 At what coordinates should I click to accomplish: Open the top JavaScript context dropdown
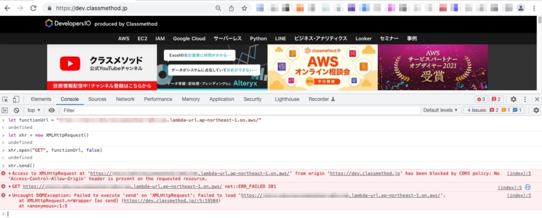(34, 110)
